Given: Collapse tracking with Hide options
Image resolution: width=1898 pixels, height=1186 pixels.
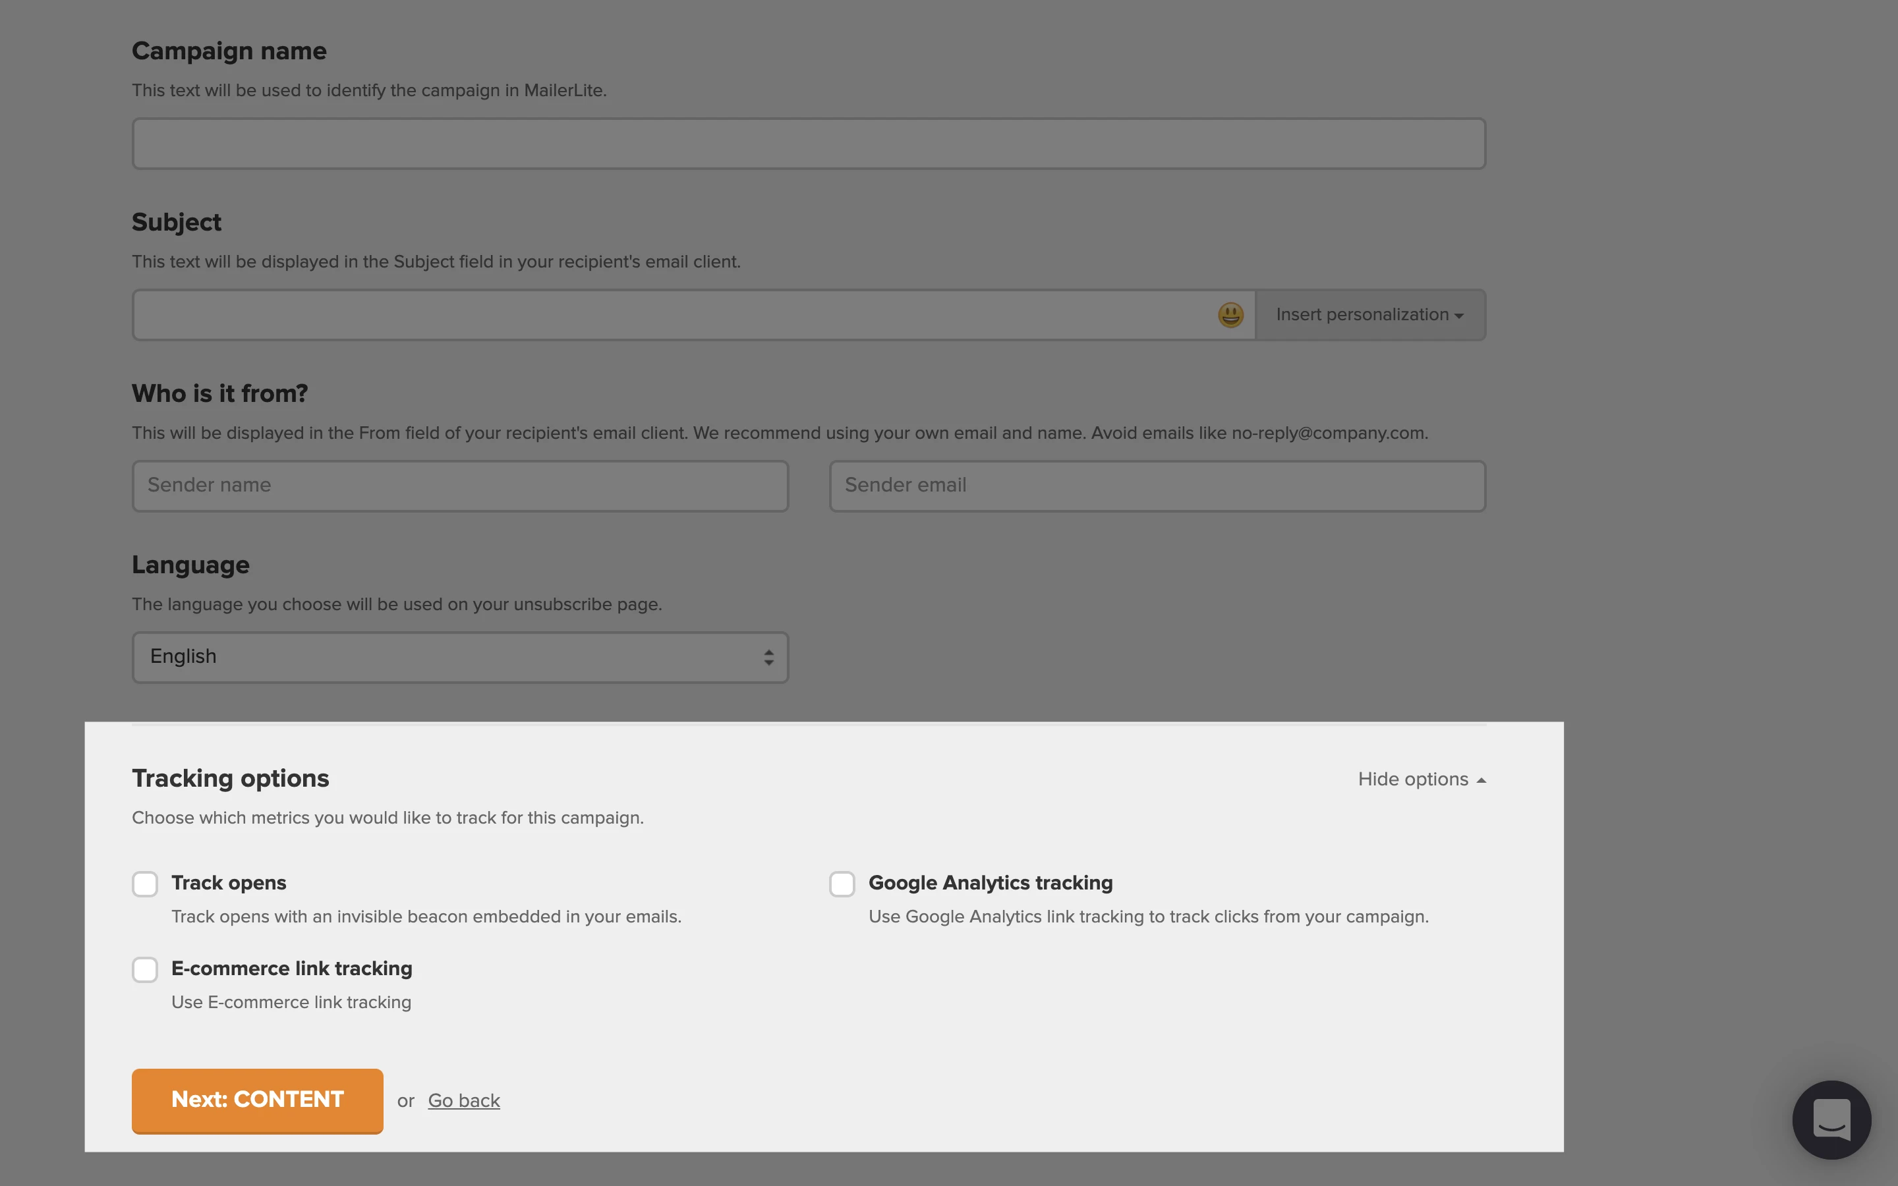Looking at the screenshot, I should pos(1412,779).
